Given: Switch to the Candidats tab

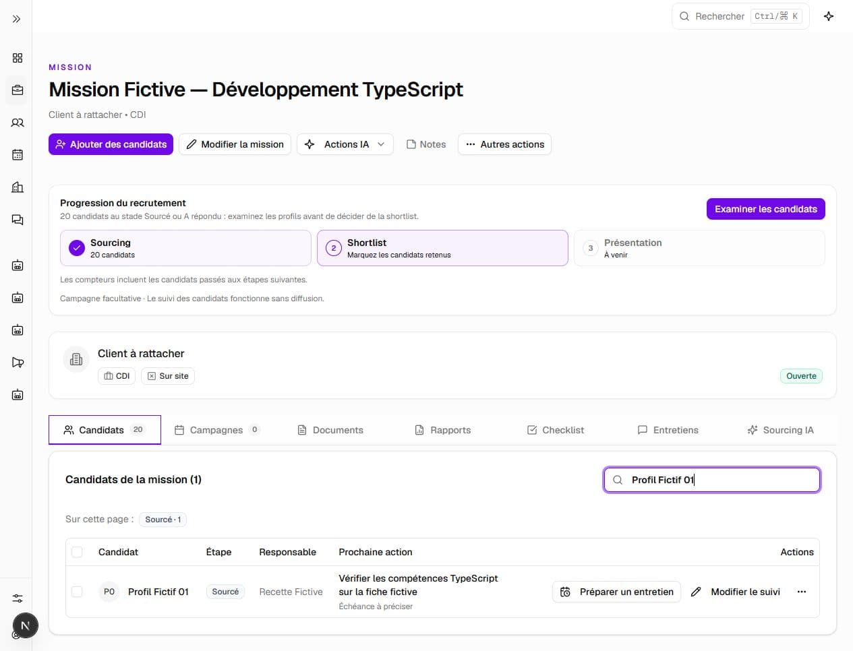Looking at the screenshot, I should coord(105,430).
